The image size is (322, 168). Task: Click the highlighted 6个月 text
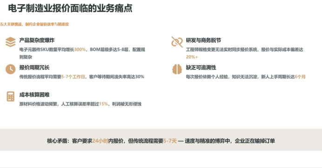click(x=300, y=77)
